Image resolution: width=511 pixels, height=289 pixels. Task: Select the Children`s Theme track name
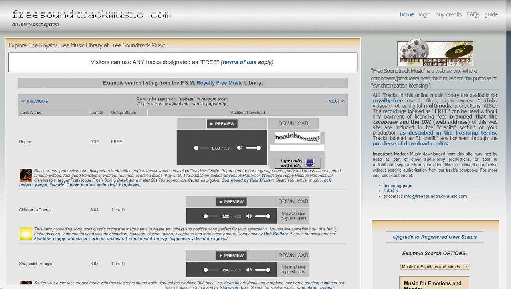click(35, 210)
